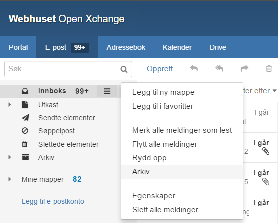Open the Innboks folder actions hamburger menu
The height and width of the screenshot is (223, 278).
107,91
